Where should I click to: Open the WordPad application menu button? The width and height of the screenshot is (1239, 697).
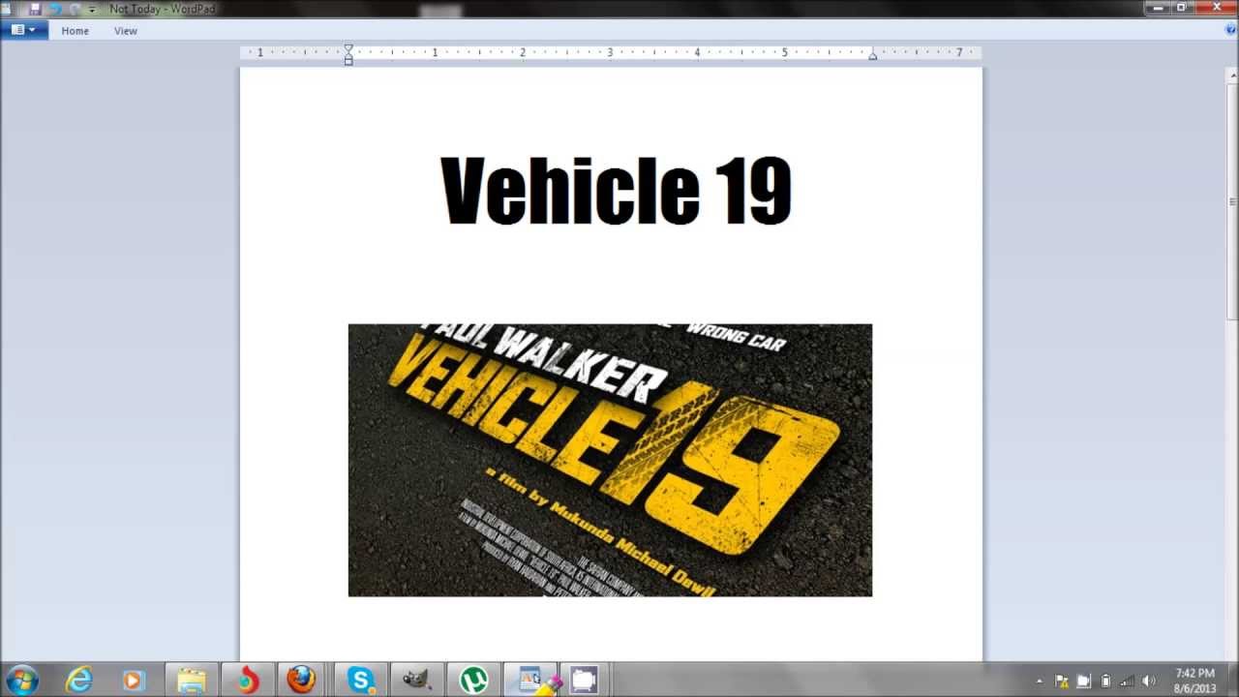point(24,30)
